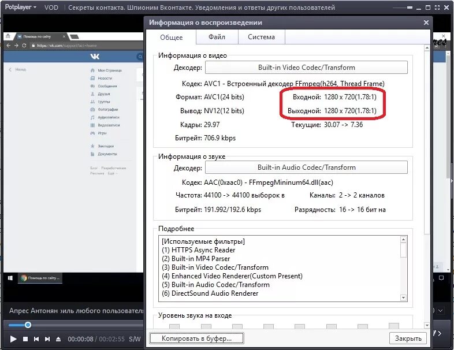
Task: Click the Windows Start button in video
Action: [x=10, y=278]
